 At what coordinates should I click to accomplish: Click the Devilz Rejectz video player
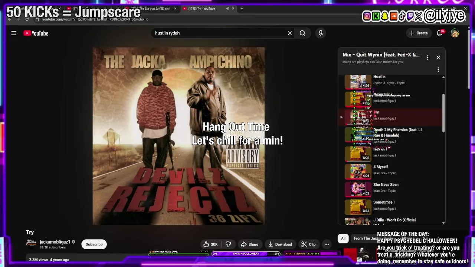178,136
